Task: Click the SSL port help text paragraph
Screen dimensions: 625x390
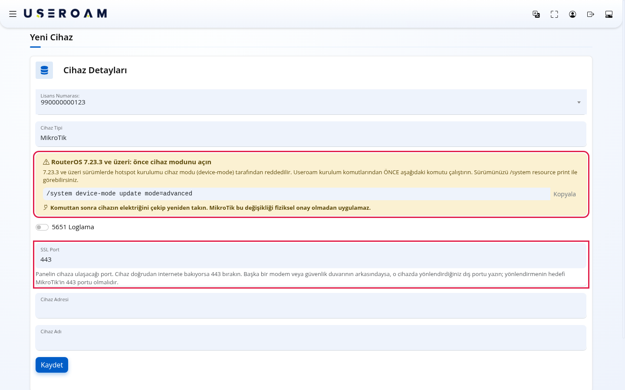Action: (x=300, y=278)
